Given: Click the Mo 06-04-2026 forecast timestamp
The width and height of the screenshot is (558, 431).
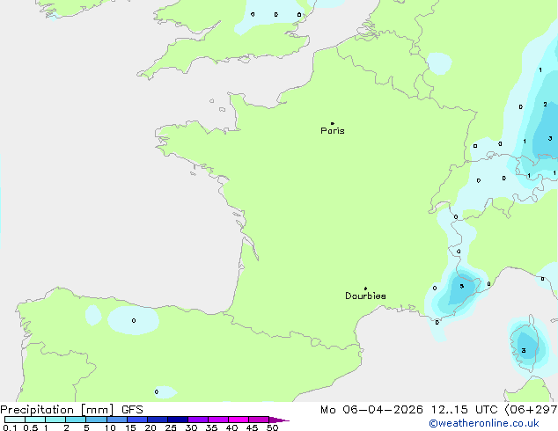Looking at the screenshot, I should [439, 410].
